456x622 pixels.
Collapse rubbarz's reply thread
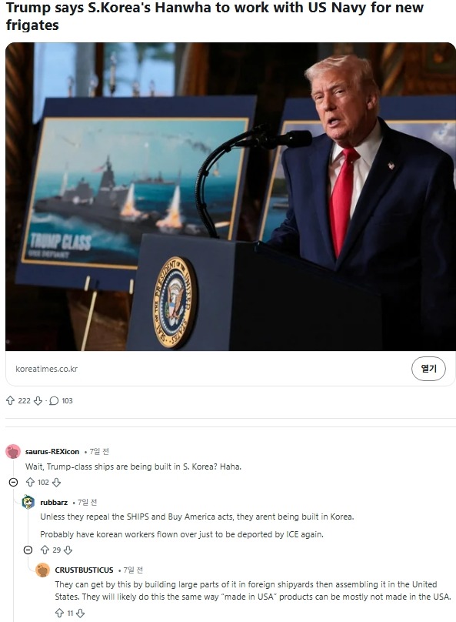28,550
